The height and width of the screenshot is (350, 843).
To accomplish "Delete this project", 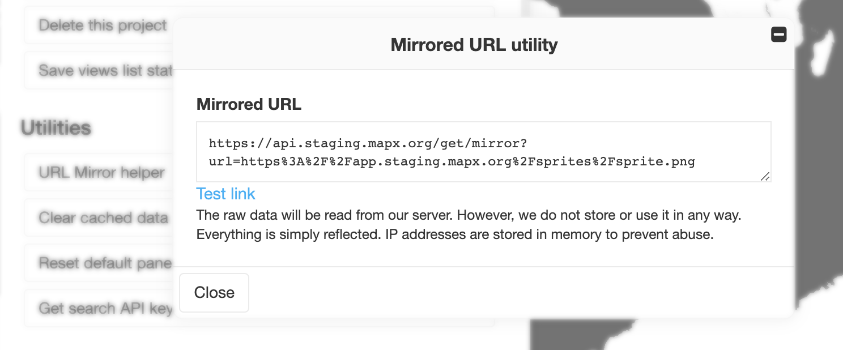I will (102, 25).
